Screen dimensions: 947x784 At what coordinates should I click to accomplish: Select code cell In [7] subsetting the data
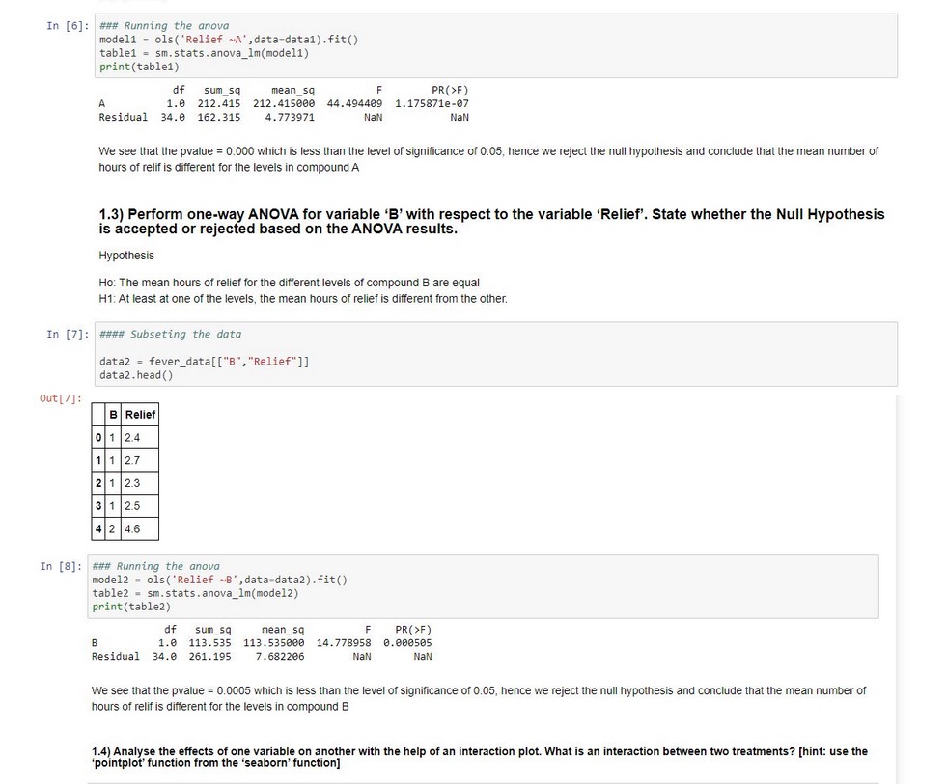pos(496,354)
